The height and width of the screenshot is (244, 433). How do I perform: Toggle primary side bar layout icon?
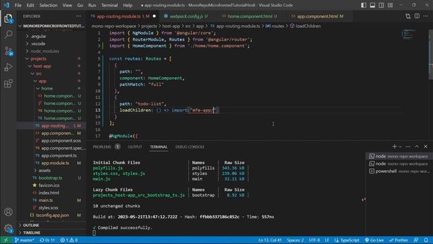[x=364, y=5]
